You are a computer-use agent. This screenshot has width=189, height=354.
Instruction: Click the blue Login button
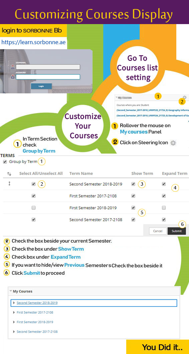(41, 86)
